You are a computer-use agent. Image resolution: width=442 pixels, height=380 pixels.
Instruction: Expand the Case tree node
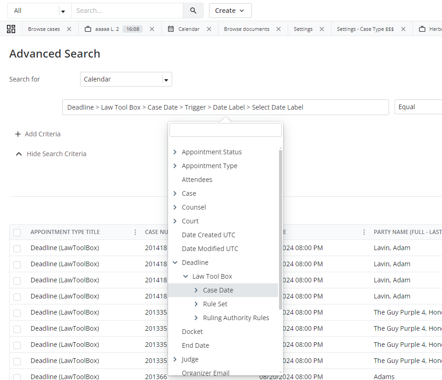pos(175,193)
